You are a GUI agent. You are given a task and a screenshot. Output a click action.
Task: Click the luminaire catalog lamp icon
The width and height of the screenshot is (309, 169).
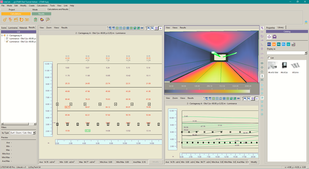pyautogui.click(x=269, y=37)
